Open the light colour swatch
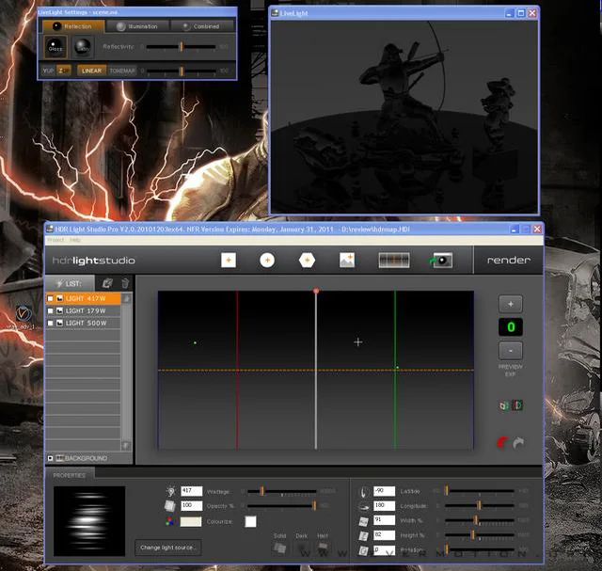This screenshot has width=602, height=571. pyautogui.click(x=191, y=521)
